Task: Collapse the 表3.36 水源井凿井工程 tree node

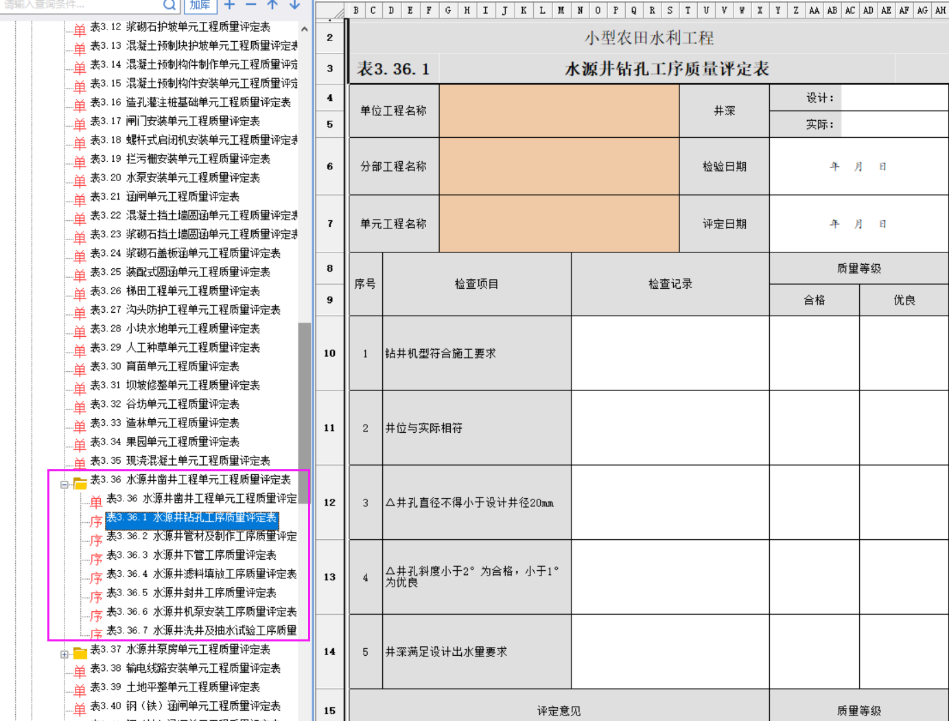Action: (x=64, y=484)
